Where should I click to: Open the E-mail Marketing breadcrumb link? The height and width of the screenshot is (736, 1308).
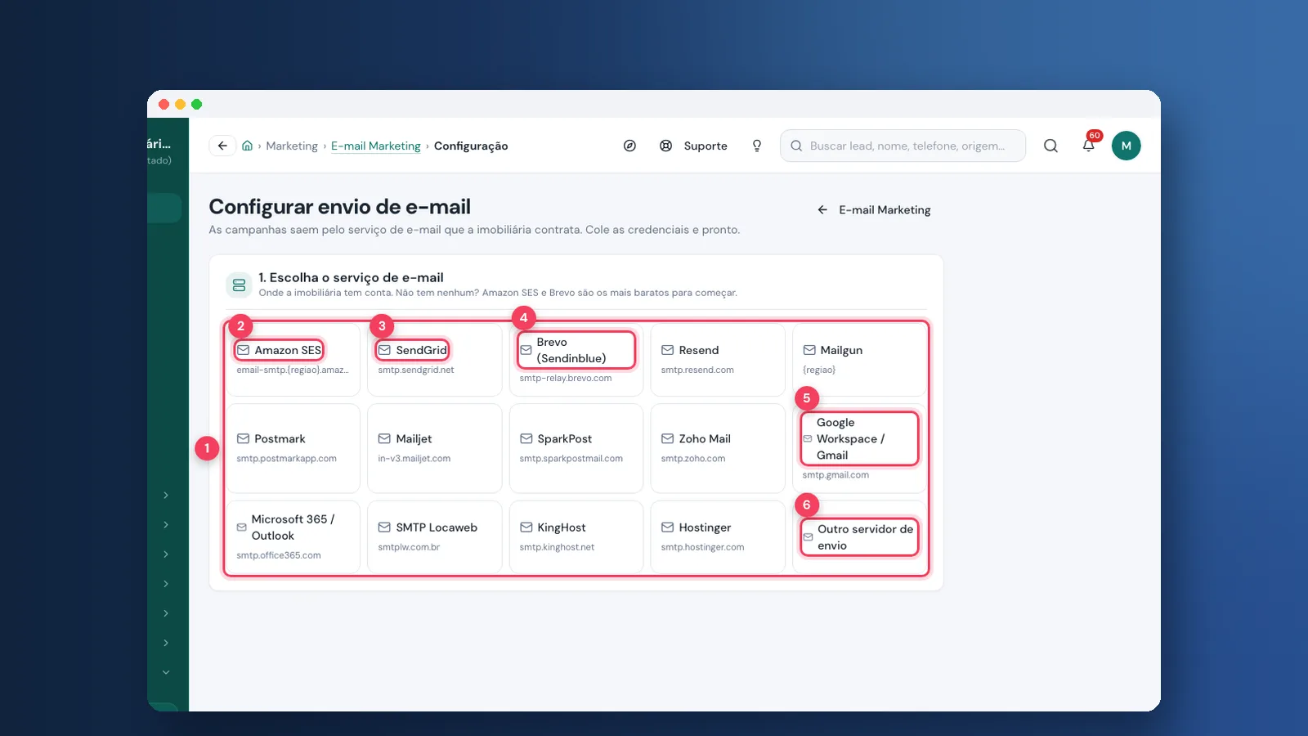(376, 146)
